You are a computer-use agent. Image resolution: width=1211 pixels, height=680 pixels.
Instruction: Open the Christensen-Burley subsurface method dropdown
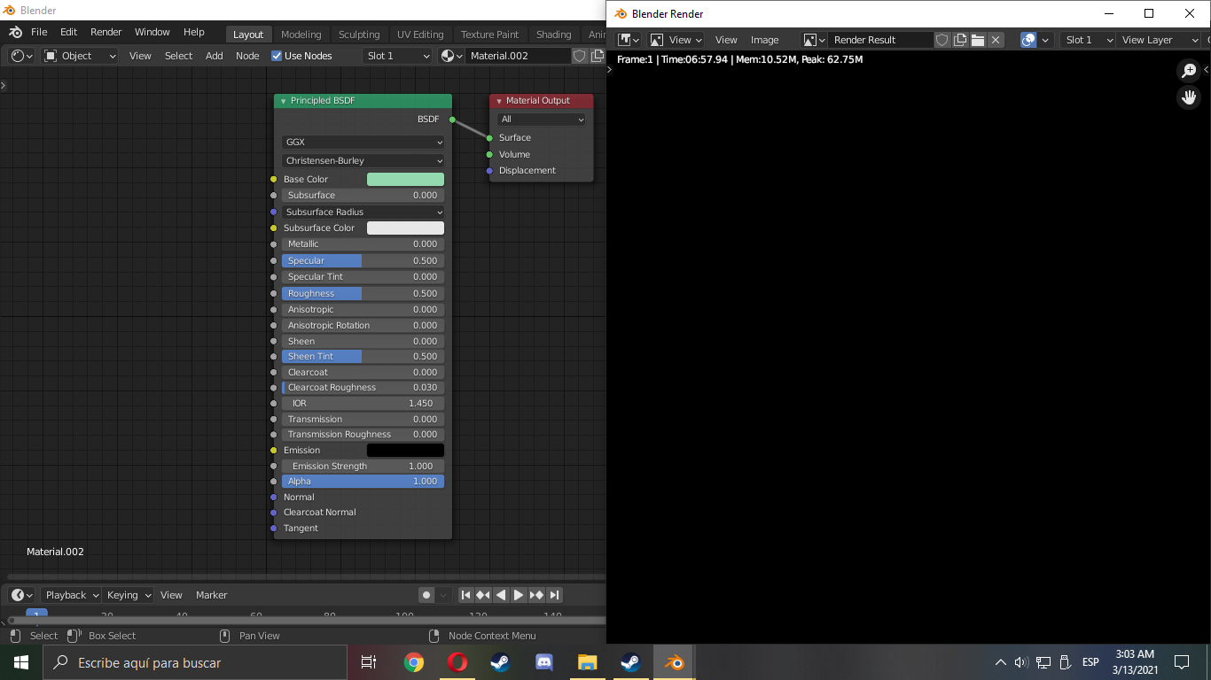[x=363, y=160]
